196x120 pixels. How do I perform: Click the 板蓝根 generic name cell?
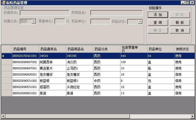53,81
